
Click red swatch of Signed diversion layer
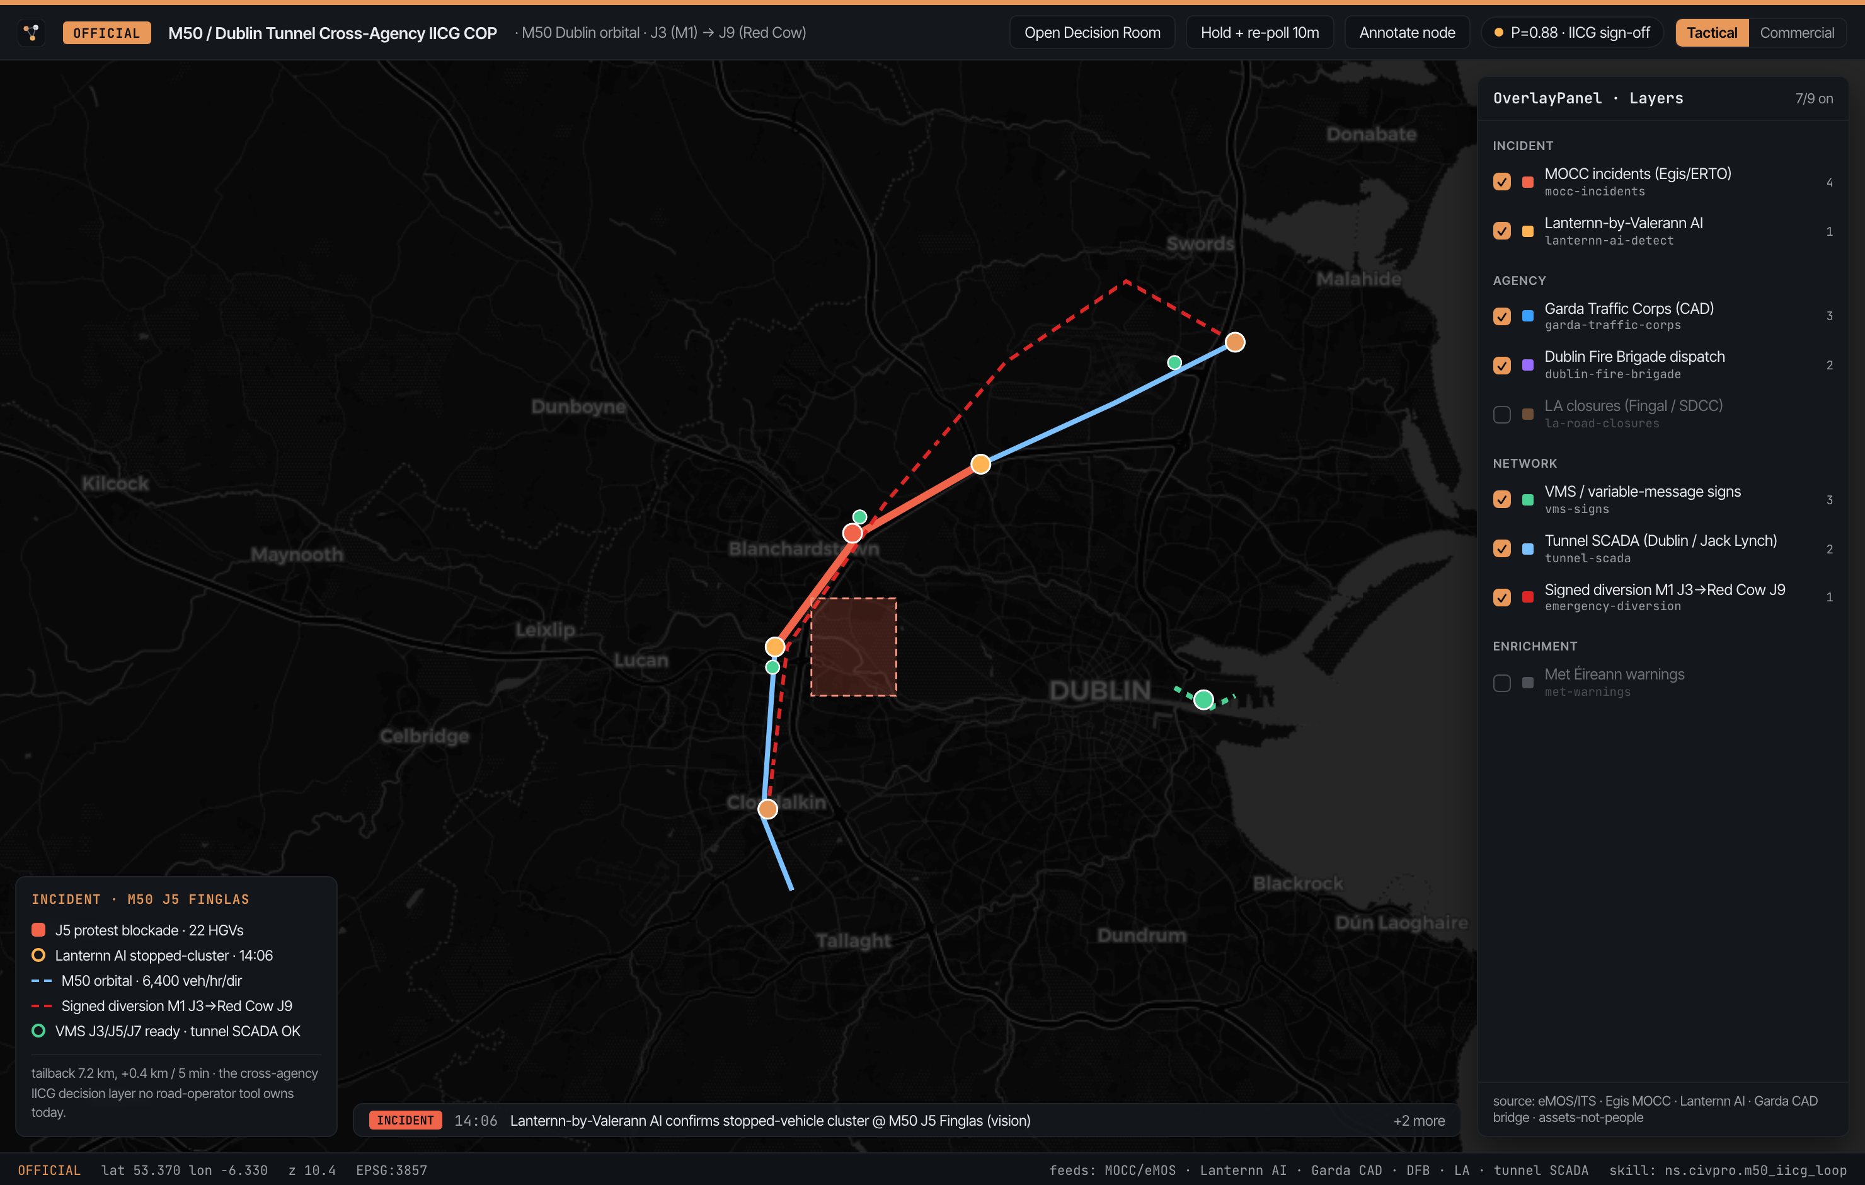click(x=1527, y=598)
